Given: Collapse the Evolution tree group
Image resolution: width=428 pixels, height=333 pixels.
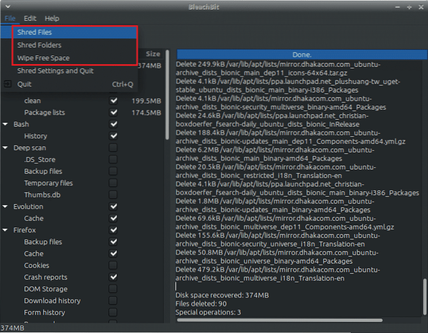Looking at the screenshot, I should pyautogui.click(x=5, y=207).
